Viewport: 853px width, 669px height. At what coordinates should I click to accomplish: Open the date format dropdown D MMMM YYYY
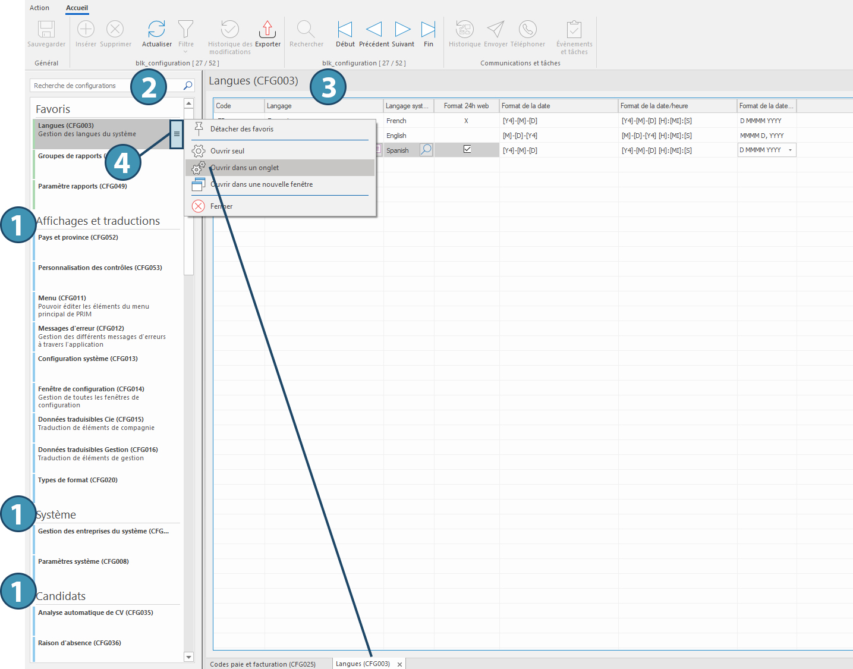(790, 150)
